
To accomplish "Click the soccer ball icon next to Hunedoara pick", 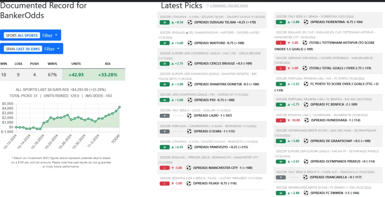I will click(x=306, y=120).
